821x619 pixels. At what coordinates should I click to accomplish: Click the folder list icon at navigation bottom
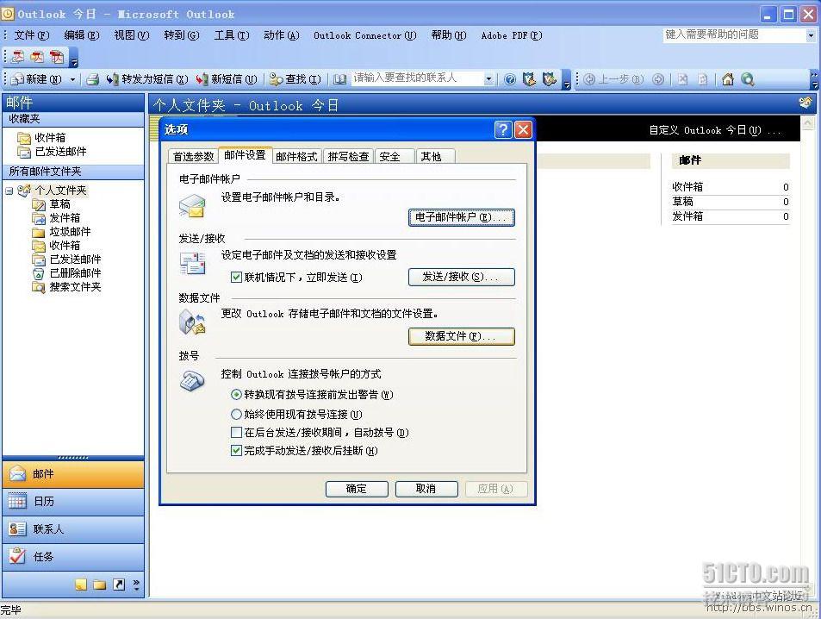[99, 585]
